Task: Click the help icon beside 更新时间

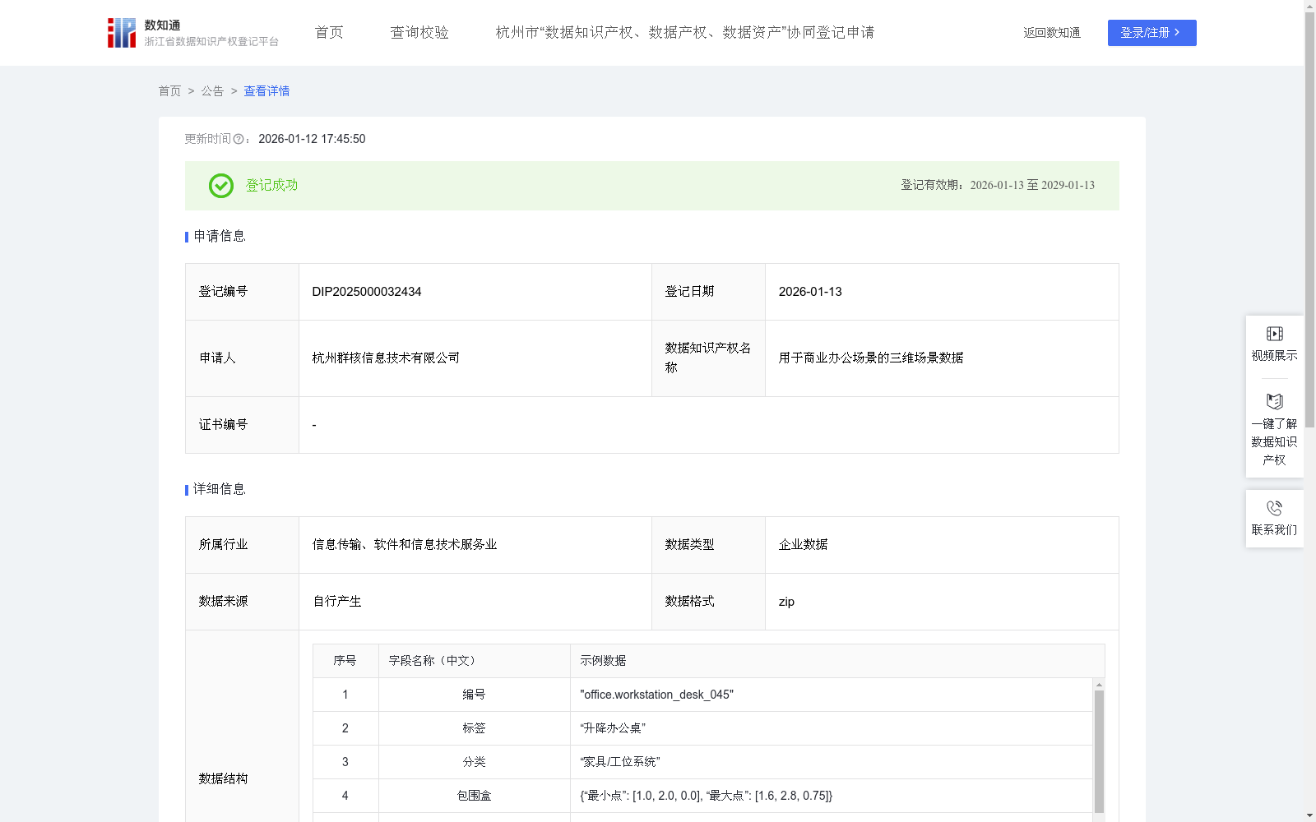Action: coord(239,140)
